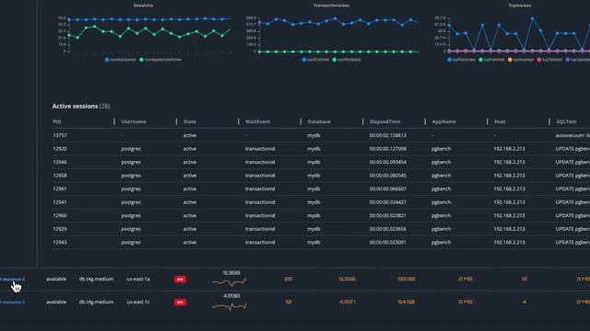Sort sessions by the State column header
The image size is (590, 331).
[190, 121]
